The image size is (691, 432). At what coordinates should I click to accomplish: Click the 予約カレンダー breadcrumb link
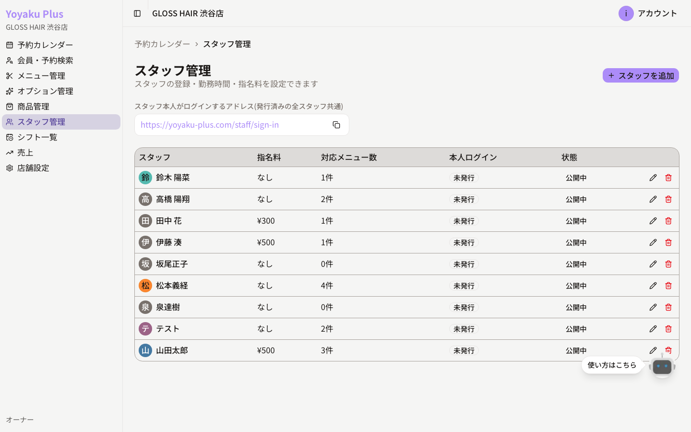(x=162, y=44)
